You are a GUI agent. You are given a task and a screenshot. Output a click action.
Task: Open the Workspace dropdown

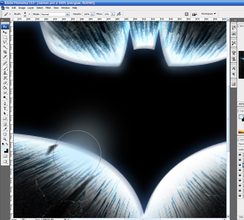click(x=208, y=14)
